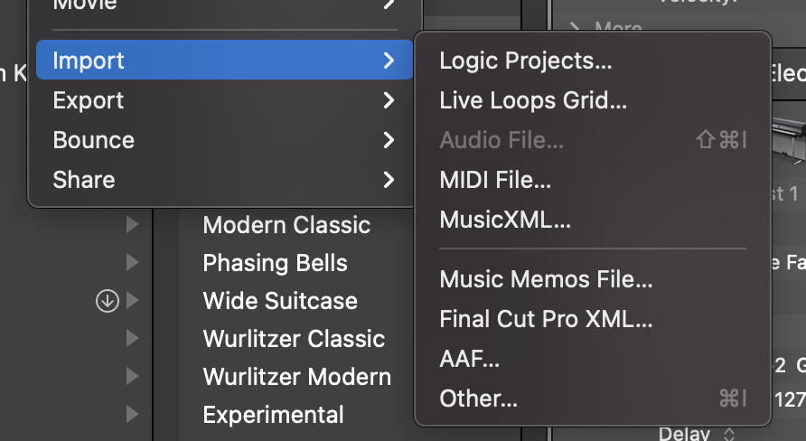The width and height of the screenshot is (806, 441).
Task: Choose Live Loops Grid… import option
Action: pyautogui.click(x=532, y=100)
